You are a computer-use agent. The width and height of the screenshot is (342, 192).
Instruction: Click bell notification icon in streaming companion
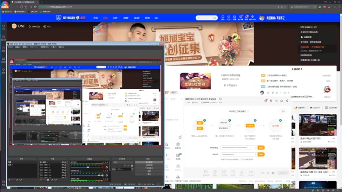pos(281,101)
